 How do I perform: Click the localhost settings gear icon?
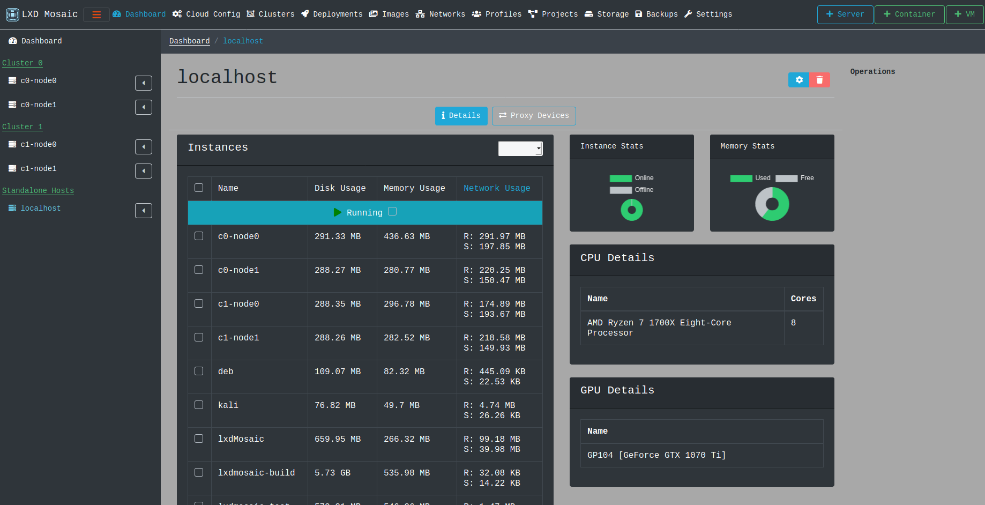(x=799, y=79)
